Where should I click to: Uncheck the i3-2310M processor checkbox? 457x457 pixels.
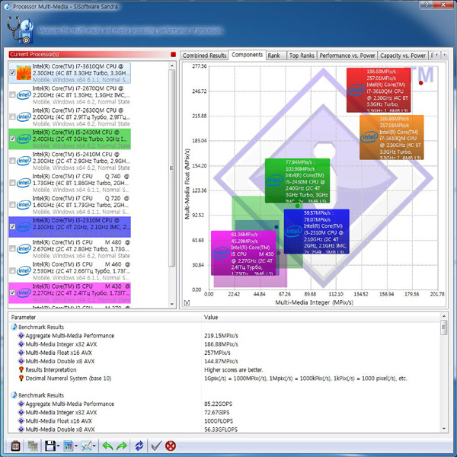[x=12, y=226]
